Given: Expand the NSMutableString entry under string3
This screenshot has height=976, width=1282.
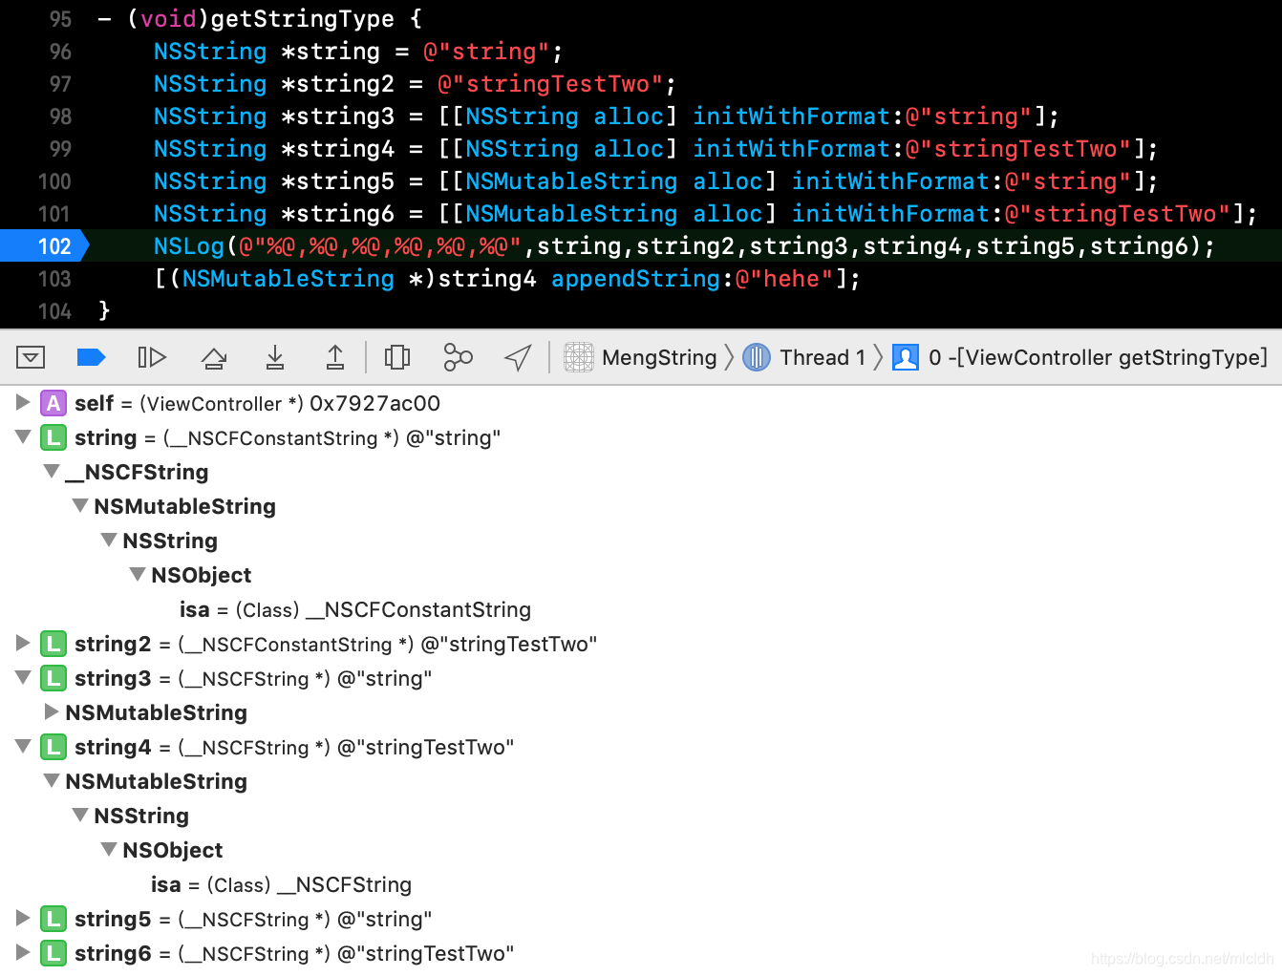Looking at the screenshot, I should tap(52, 711).
